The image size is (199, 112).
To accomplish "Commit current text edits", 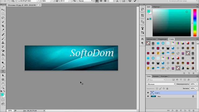I will pos(135,1).
